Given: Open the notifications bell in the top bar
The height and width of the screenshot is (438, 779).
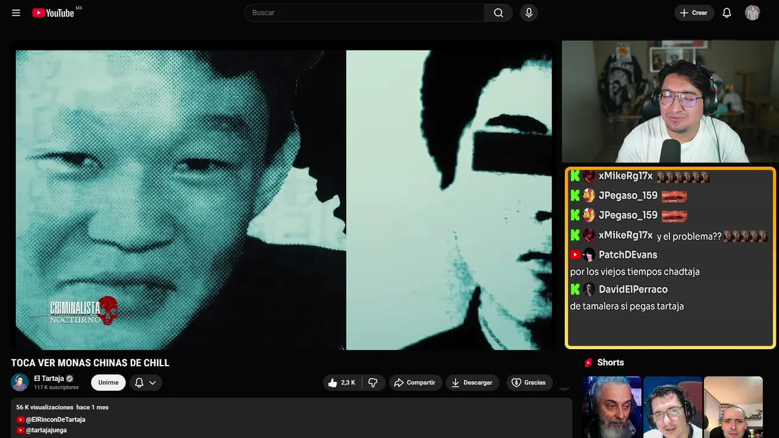Looking at the screenshot, I should [x=727, y=13].
